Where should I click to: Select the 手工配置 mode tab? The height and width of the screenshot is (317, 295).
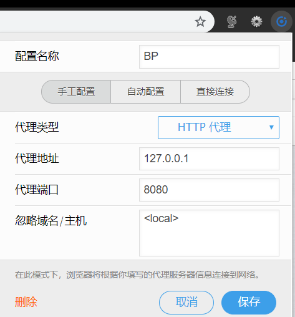coord(76,92)
